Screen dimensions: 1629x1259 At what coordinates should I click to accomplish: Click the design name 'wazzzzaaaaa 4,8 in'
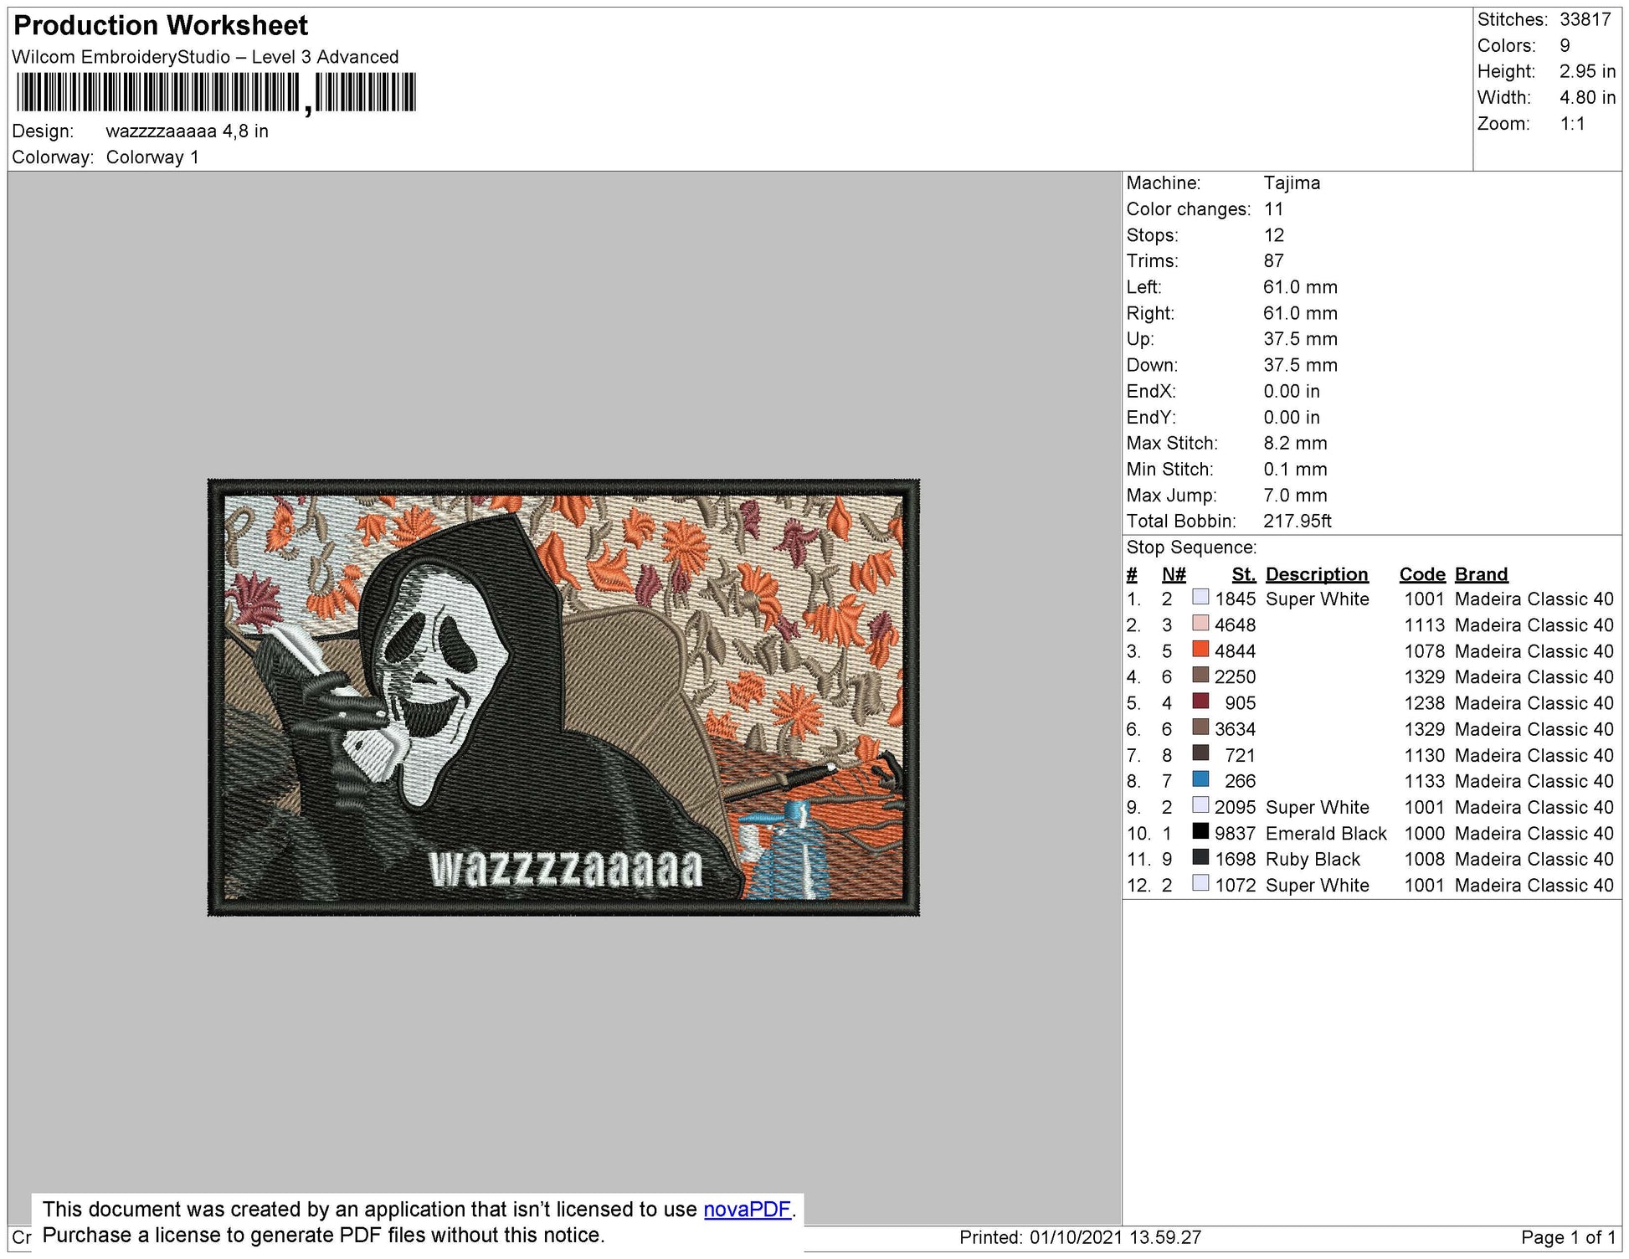(x=187, y=131)
